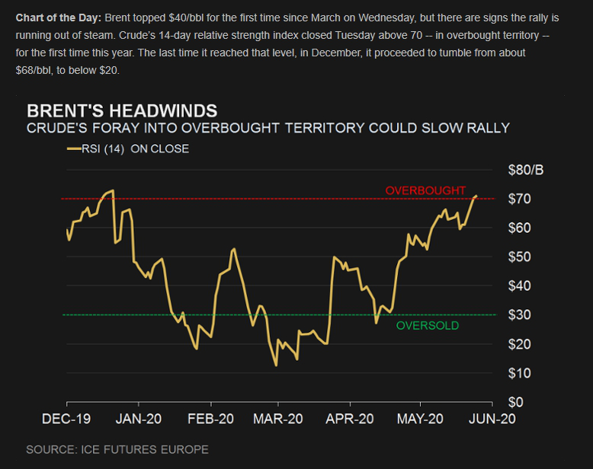
Task: Click the $0 axis label
Action: (x=515, y=402)
